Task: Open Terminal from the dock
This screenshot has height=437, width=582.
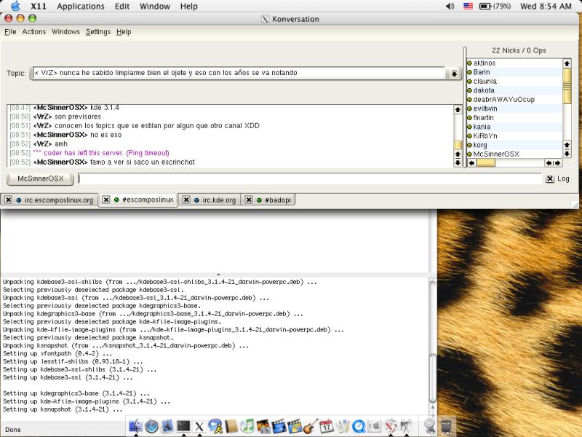Action: pyautogui.click(x=183, y=426)
